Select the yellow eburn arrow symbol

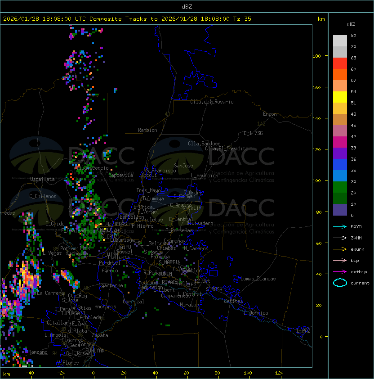340,249
